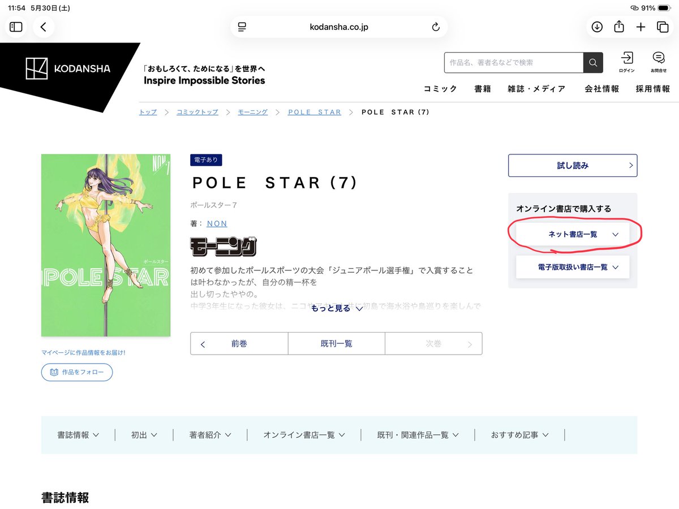Toggle Safari sidebar icon

coord(16,27)
